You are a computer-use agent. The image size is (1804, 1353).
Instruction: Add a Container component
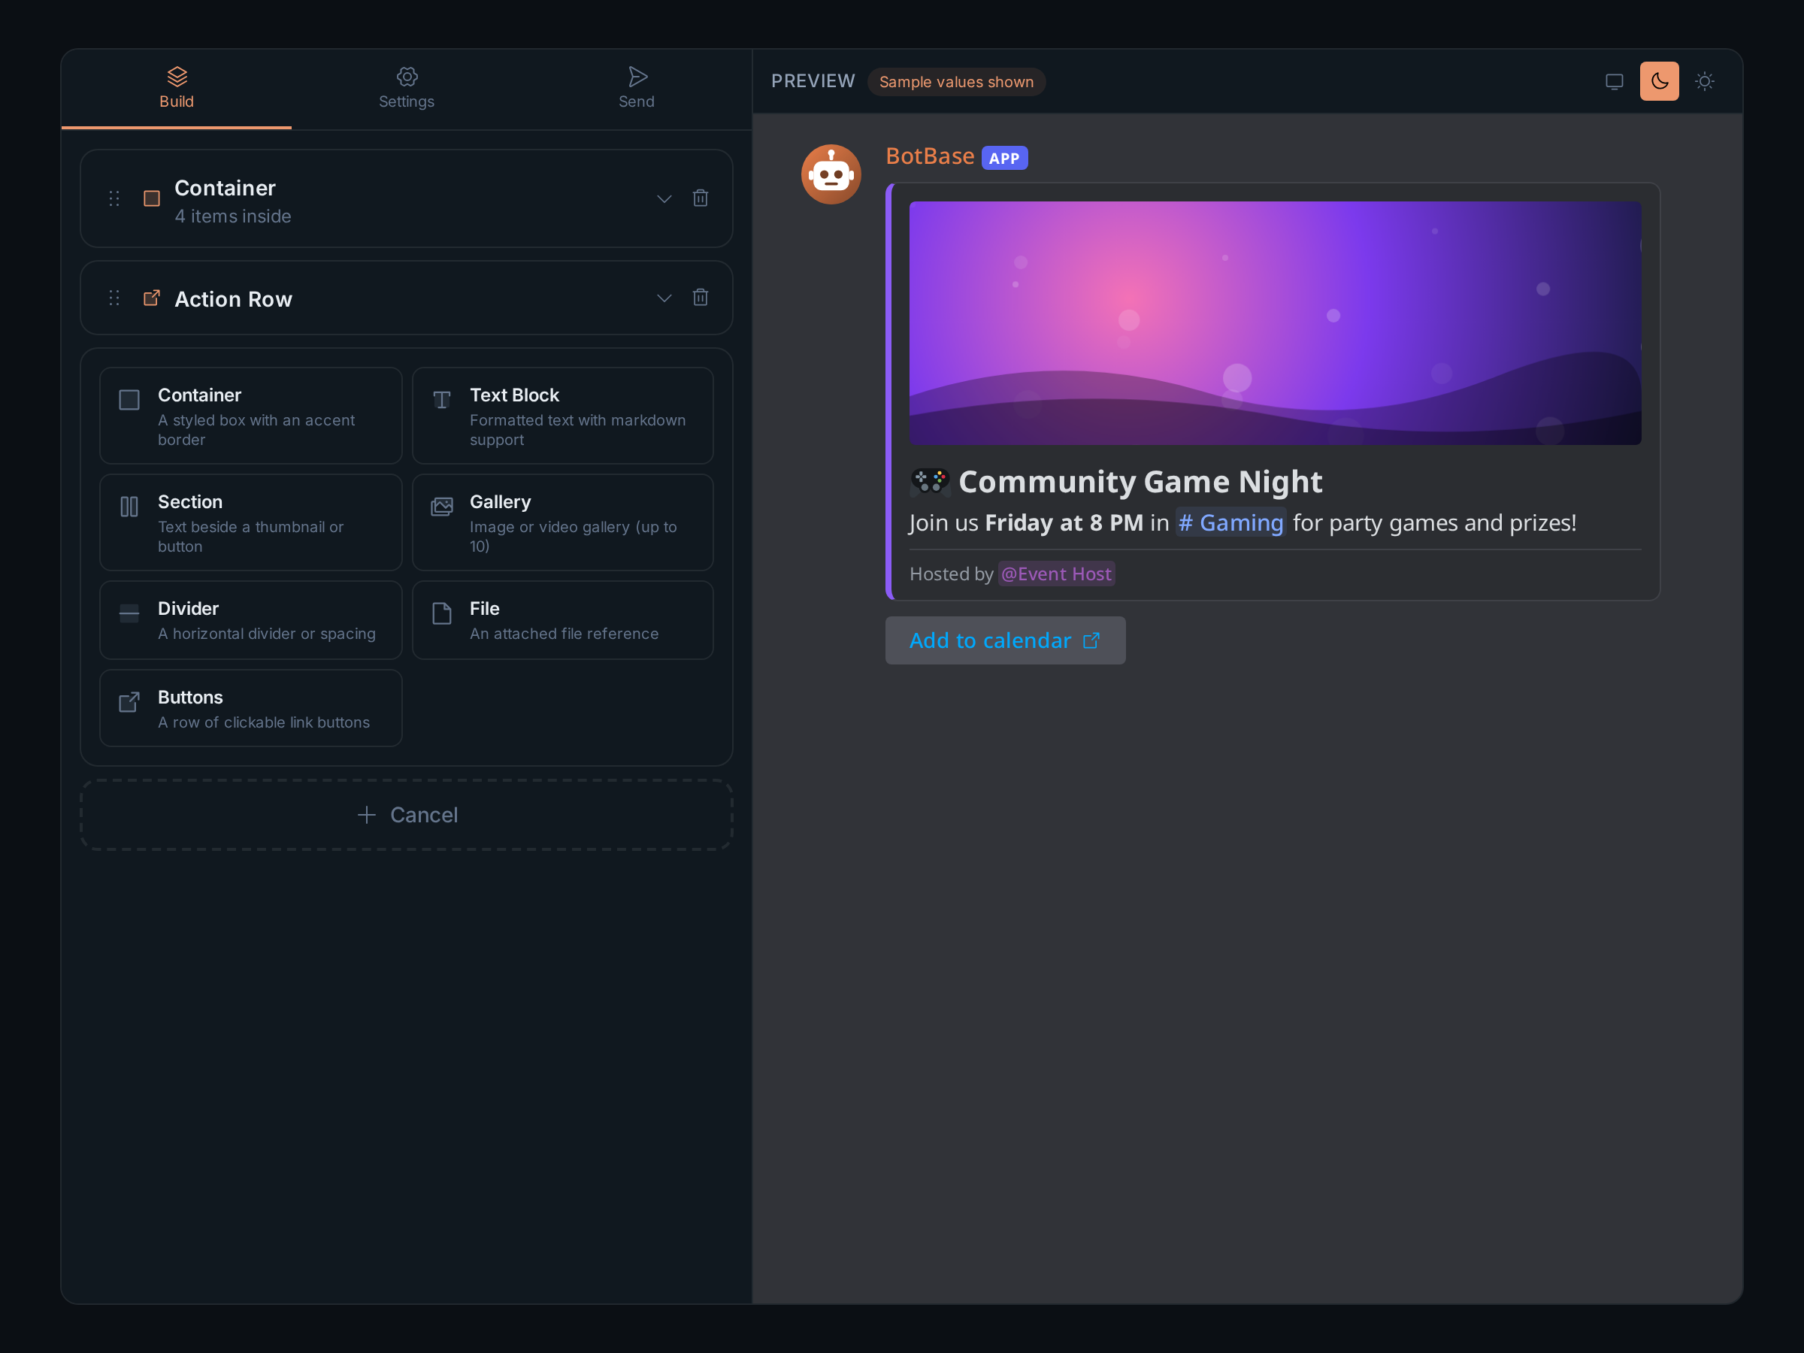250,416
